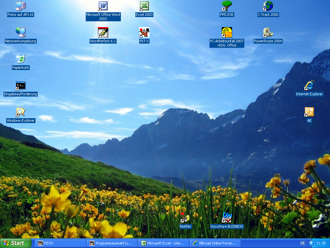Switch to Silkroad Online Forum taskbar window
The height and width of the screenshot is (248, 330).
(215, 243)
